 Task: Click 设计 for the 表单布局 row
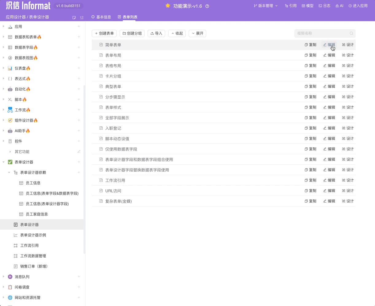(348, 55)
